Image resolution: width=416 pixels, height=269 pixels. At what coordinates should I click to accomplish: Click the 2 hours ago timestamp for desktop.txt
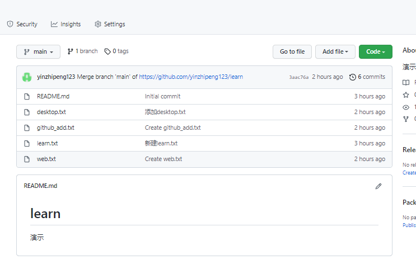pos(370,112)
